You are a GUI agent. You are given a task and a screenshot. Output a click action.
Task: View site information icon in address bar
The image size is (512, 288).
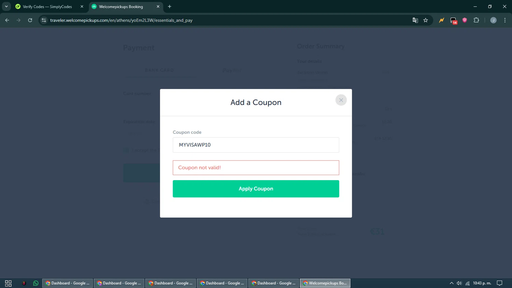click(x=44, y=20)
